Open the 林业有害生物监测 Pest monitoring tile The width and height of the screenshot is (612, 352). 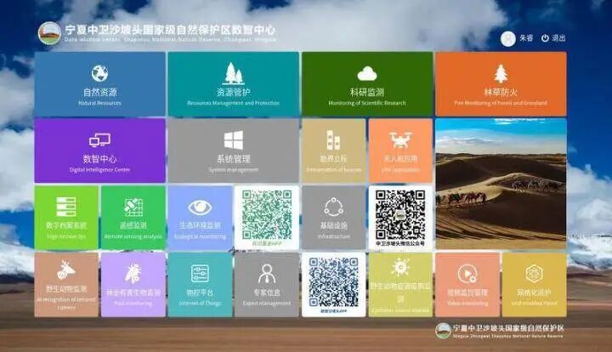133,285
